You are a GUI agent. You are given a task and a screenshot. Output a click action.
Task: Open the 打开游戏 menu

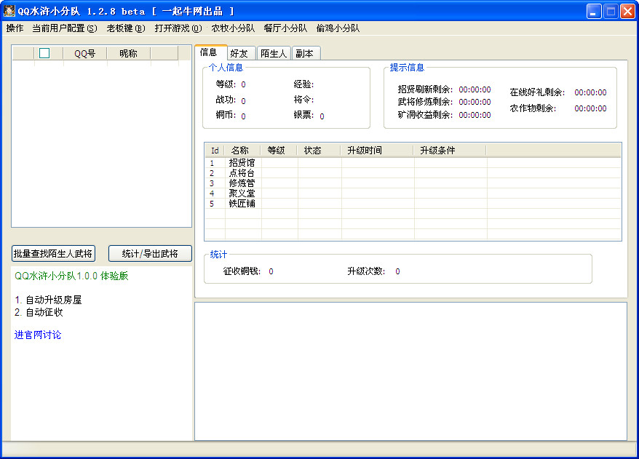(178, 28)
